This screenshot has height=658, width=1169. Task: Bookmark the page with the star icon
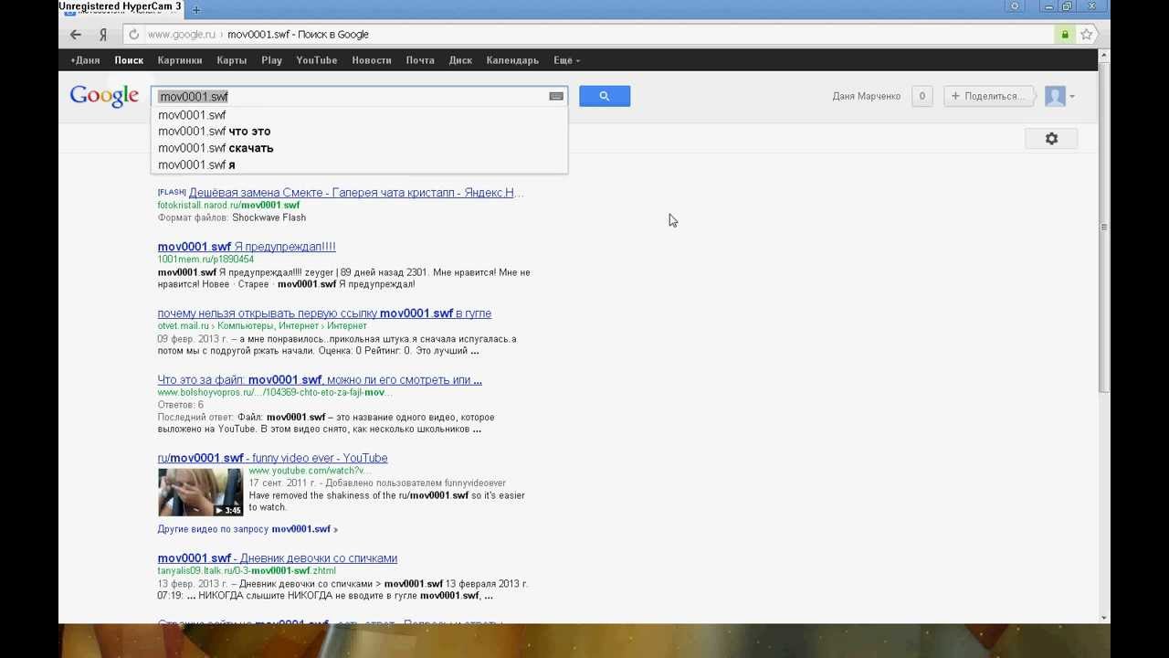coord(1086,35)
